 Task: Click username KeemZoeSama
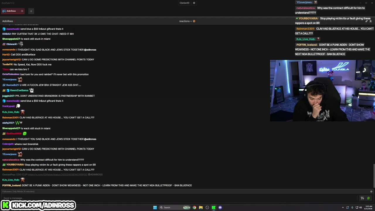19,91
